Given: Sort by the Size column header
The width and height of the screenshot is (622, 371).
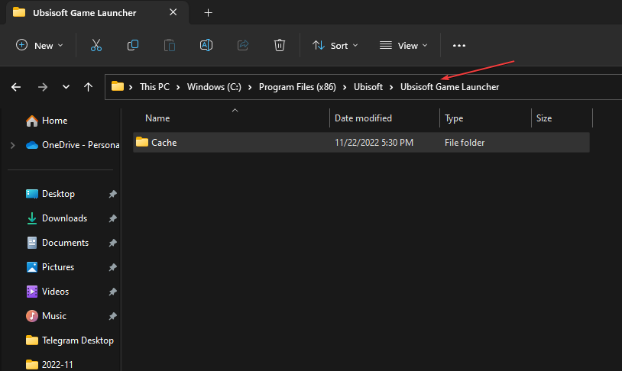Looking at the screenshot, I should tap(544, 118).
